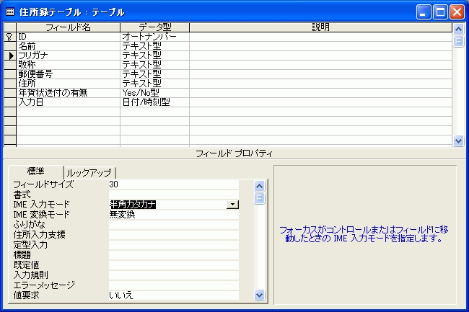This screenshot has height=312, width=469.
Task: Click the IME 変換モード field showing 無変換
Action: [174, 215]
